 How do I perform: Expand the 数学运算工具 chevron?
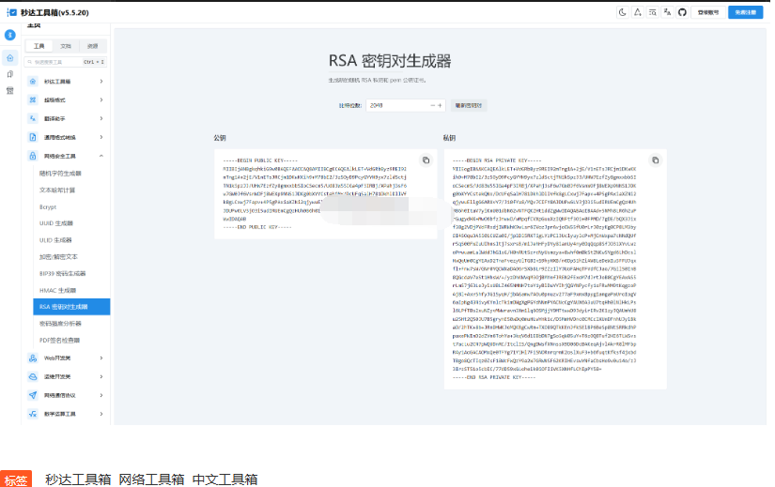point(101,414)
